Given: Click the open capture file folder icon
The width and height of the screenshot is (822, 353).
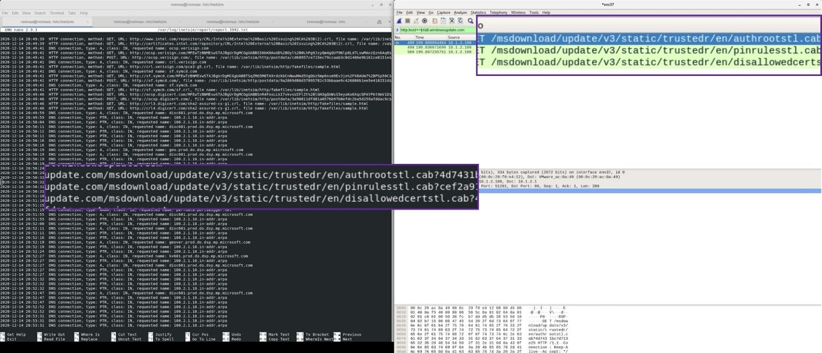Looking at the screenshot, I should (436, 21).
